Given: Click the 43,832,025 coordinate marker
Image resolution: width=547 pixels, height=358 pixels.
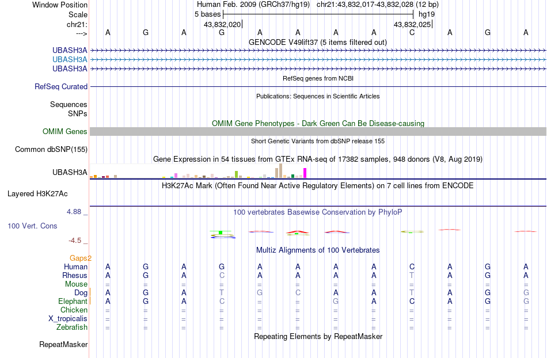Looking at the screenshot, I should click(412, 24).
